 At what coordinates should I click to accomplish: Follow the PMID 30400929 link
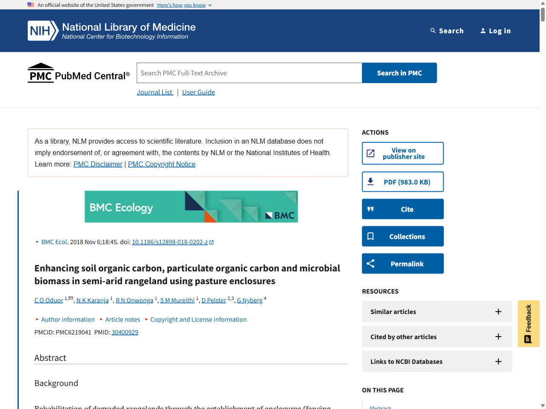(125, 332)
